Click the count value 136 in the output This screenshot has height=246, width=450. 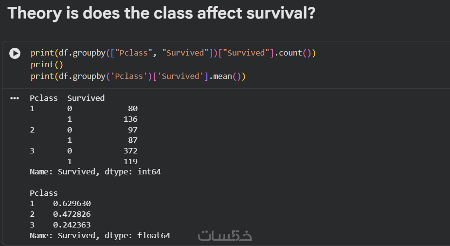(x=130, y=119)
